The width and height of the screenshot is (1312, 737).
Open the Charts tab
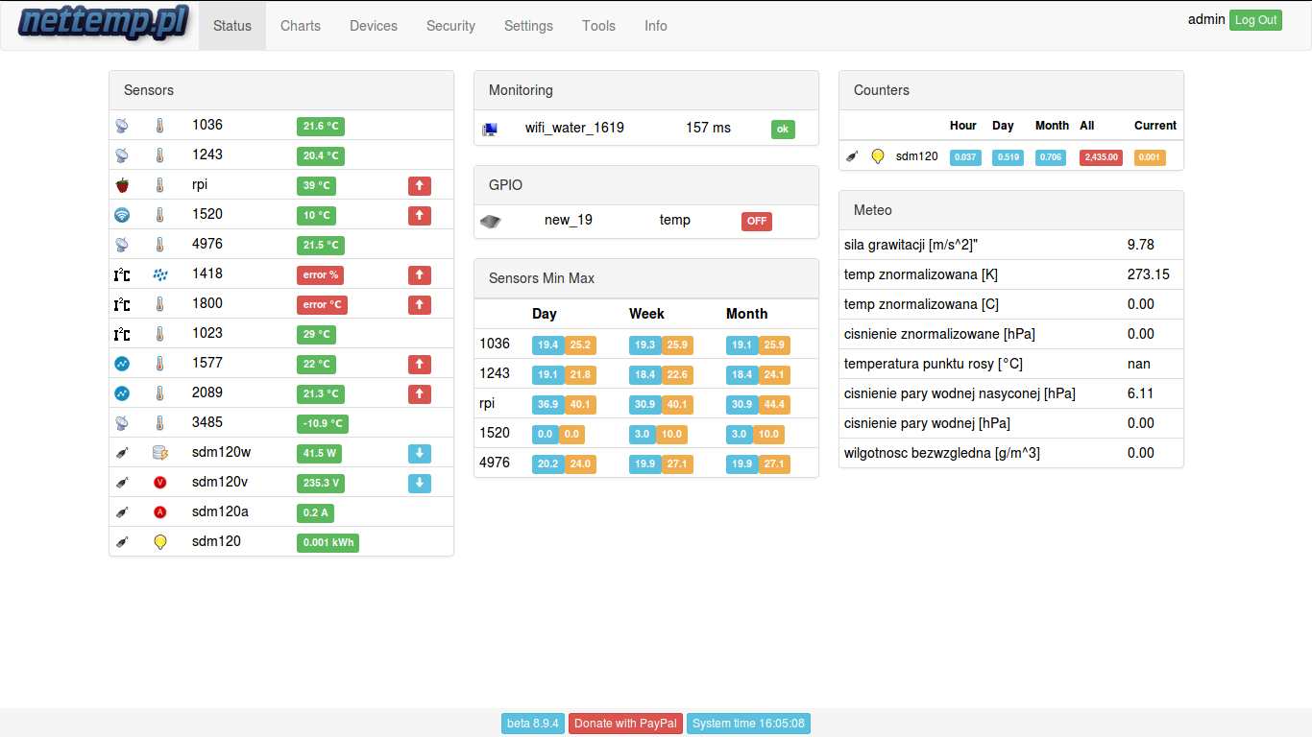coord(301,26)
